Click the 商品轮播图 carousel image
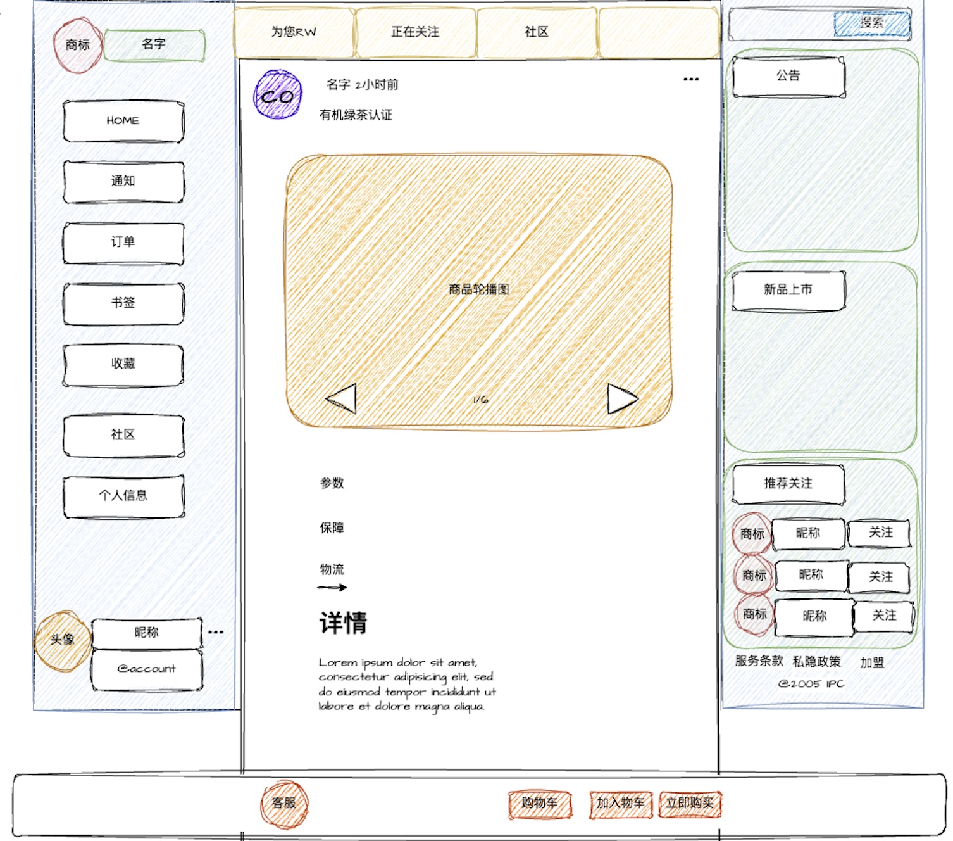953x841 pixels. tap(478, 290)
